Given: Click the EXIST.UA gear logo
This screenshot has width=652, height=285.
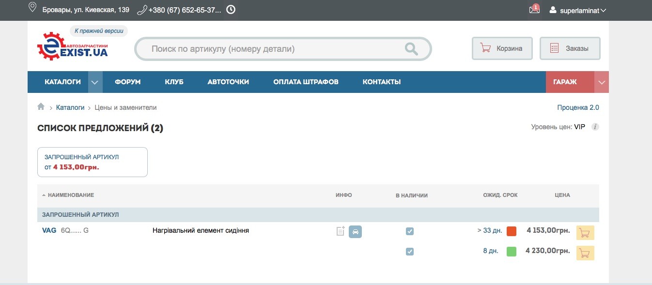Looking at the screenshot, I should point(72,46).
